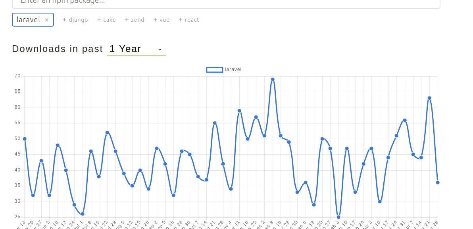Click the data point at 59 after Nov 4

pyautogui.click(x=240, y=111)
